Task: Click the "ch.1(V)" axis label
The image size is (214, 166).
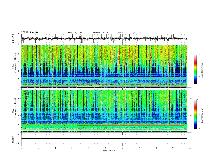Action: coord(13,39)
